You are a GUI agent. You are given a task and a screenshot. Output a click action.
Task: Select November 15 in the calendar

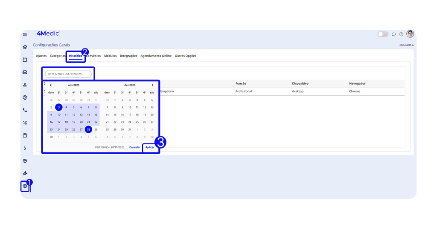coord(96,114)
